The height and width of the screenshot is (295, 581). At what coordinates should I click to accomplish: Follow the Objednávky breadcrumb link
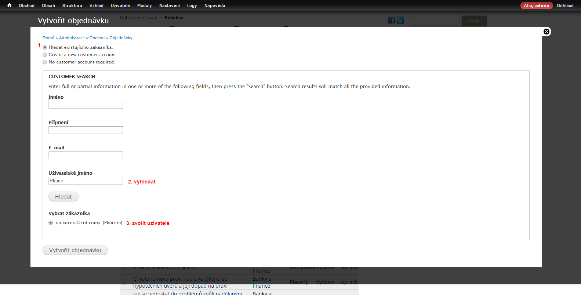click(x=121, y=38)
